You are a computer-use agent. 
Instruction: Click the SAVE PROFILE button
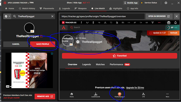point(42,44)
